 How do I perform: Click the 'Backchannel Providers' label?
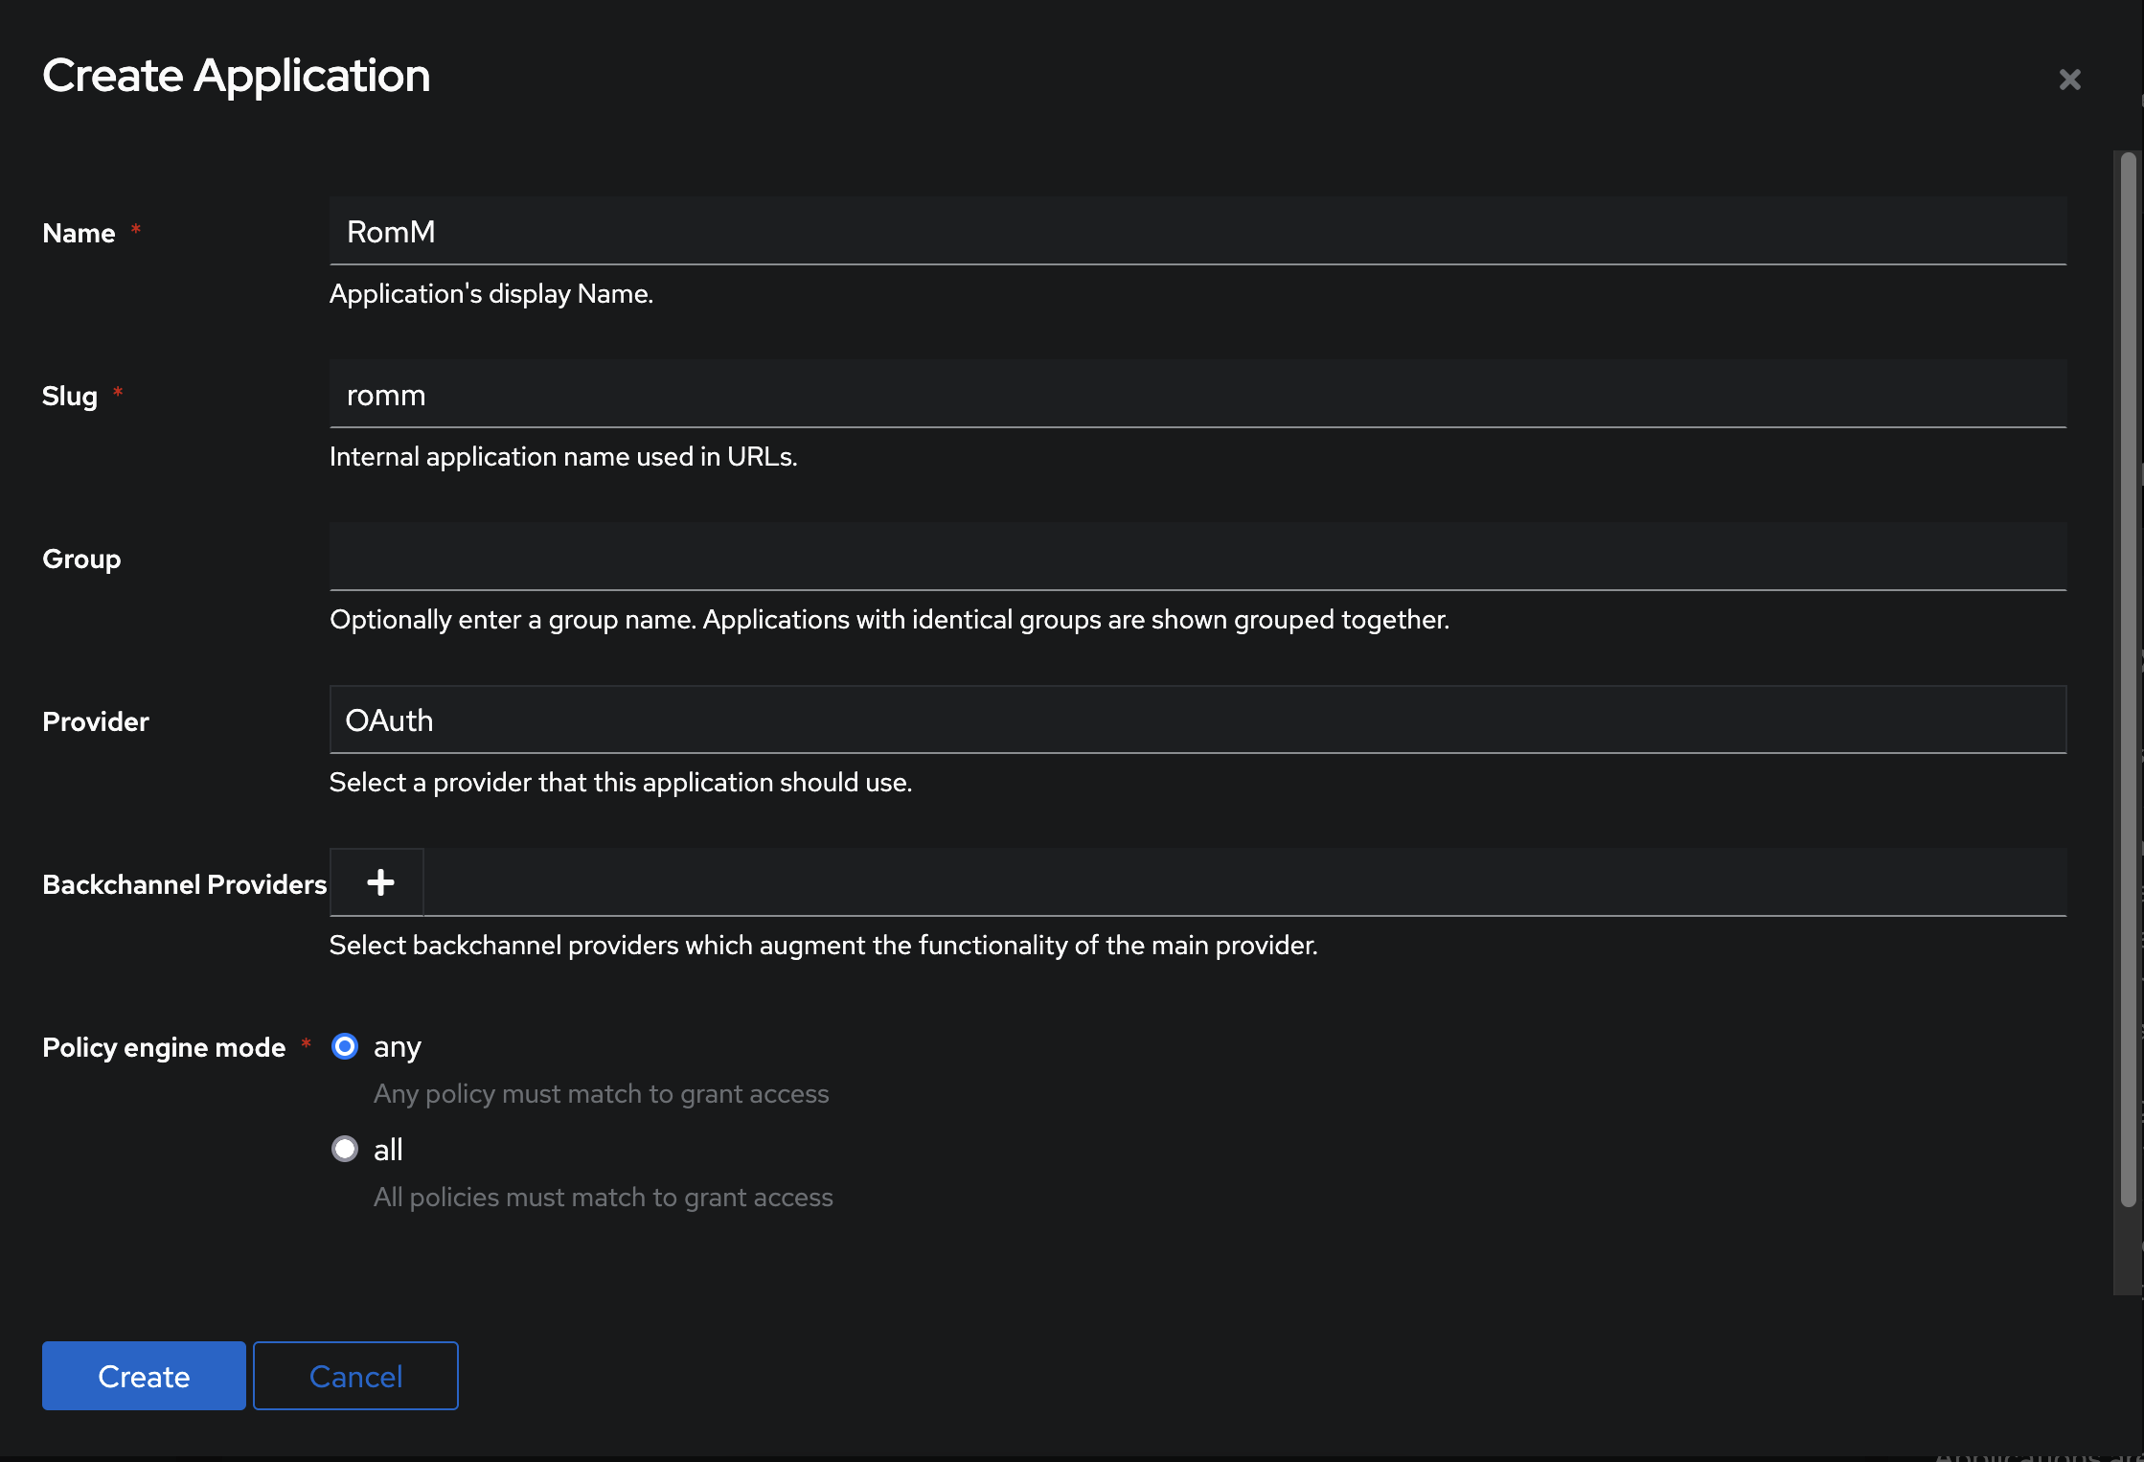[x=184, y=884]
